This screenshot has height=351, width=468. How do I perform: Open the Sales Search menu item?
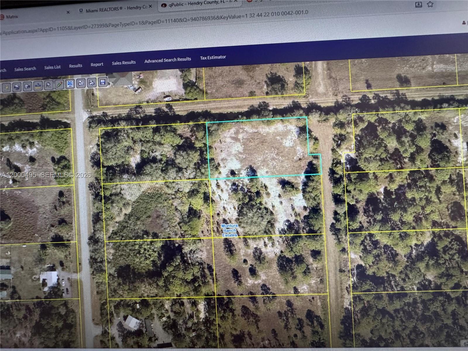click(25, 69)
